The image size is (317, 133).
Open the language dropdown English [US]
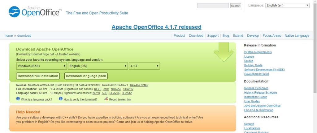tap(98, 66)
